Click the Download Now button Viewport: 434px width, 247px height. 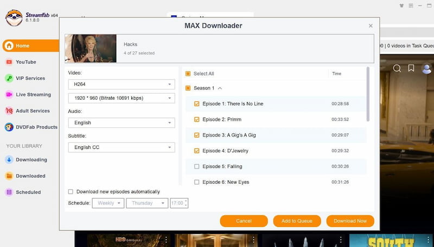350,221
